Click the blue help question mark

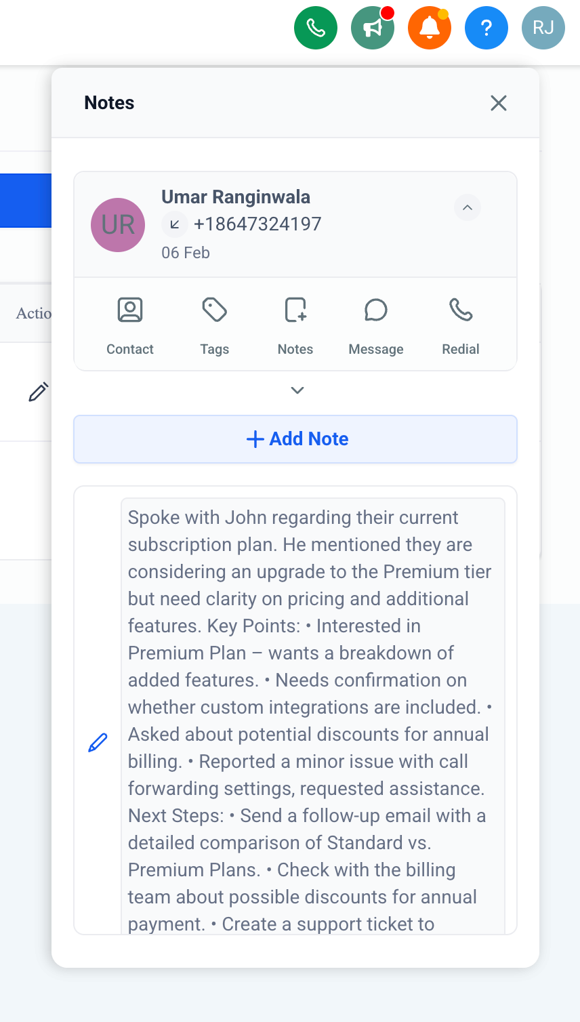click(486, 28)
